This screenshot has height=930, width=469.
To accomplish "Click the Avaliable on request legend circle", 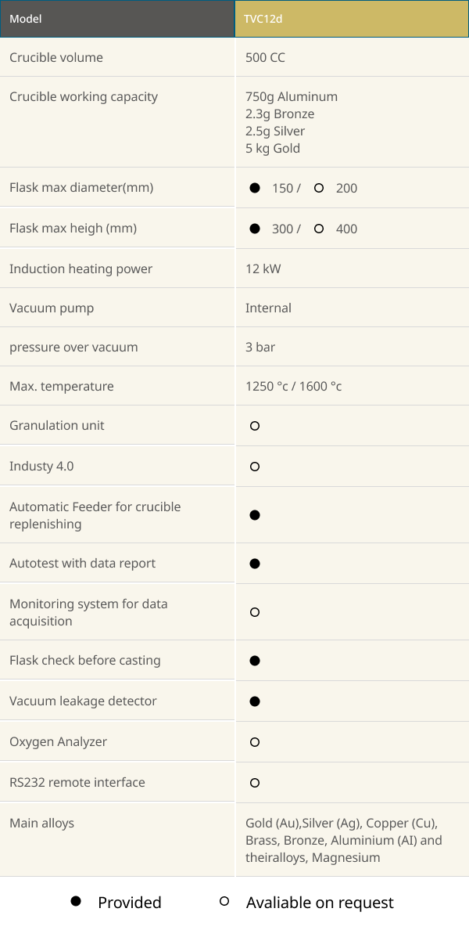I will 224,902.
